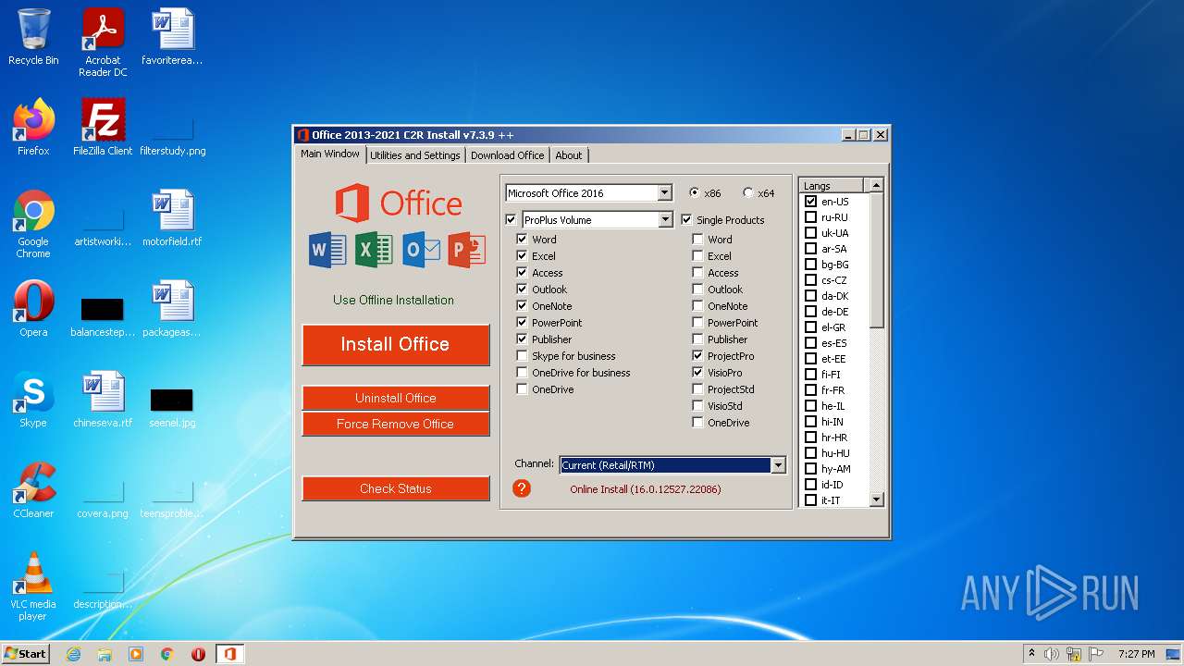Open FileZilla Client desktop shortcut
The image size is (1184, 666).
103,128
